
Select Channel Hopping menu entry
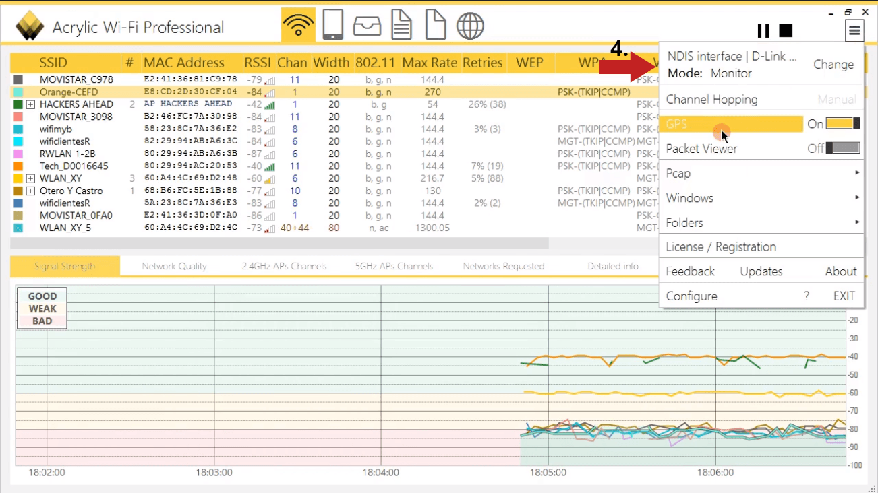tap(711, 99)
